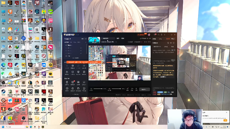
Task: Switch to the second tab of the right panel
Action: pyautogui.click(x=160, y=39)
